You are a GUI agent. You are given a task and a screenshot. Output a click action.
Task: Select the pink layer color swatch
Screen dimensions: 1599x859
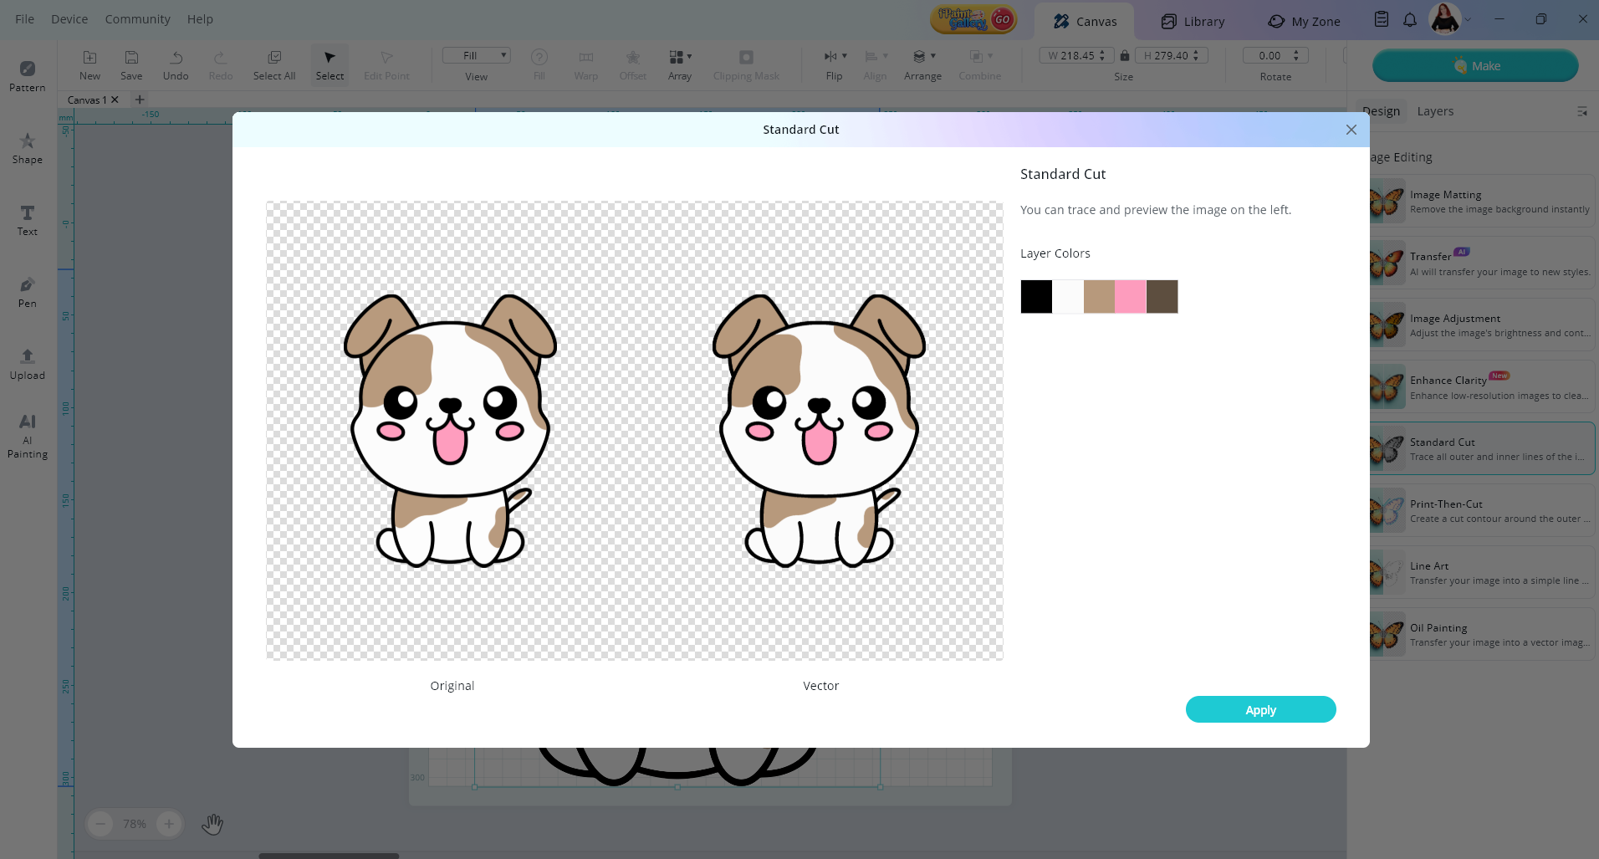1130,297
